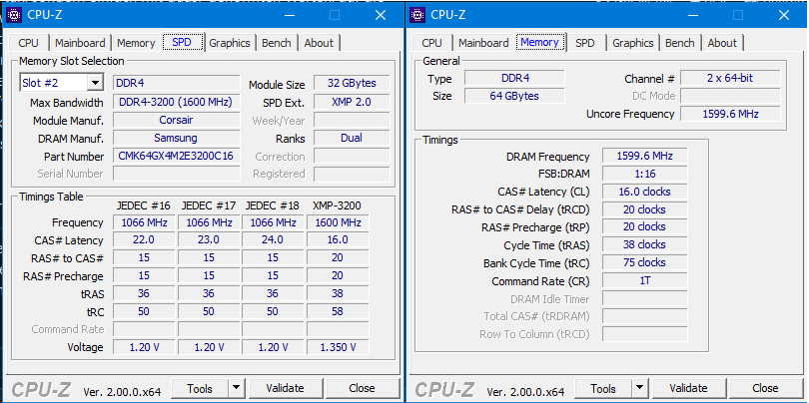Open Tools dropdown arrow in left SPD window
Image resolution: width=809 pixels, height=403 pixels.
(236, 388)
